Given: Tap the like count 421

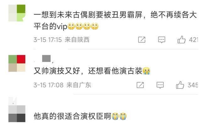Looking at the screenshot, I should pos(193,40).
